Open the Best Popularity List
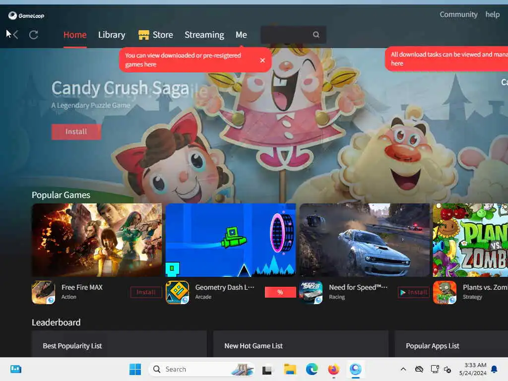 point(119,344)
